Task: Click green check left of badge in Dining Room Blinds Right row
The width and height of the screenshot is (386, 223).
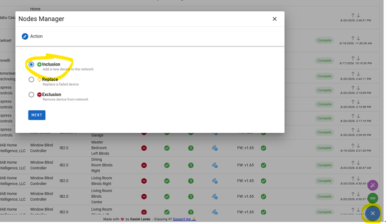Action: (x=167, y=165)
